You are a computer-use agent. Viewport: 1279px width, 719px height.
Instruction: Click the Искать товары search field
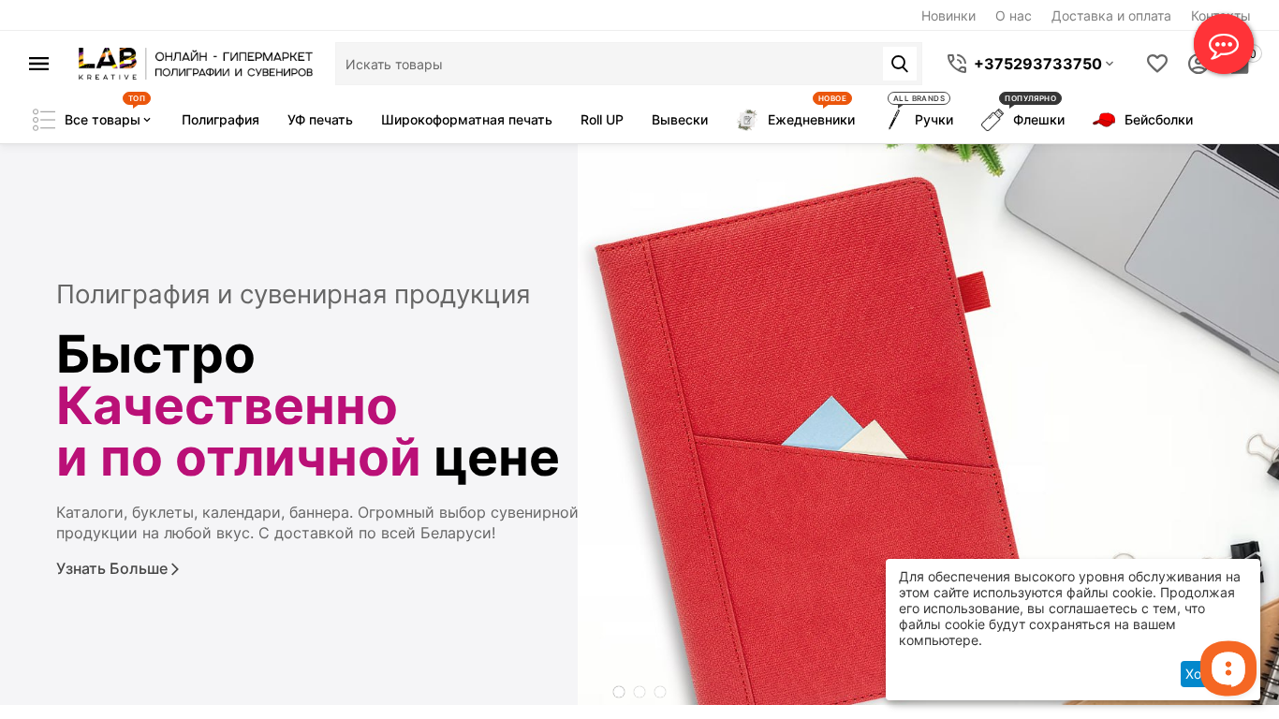click(609, 64)
